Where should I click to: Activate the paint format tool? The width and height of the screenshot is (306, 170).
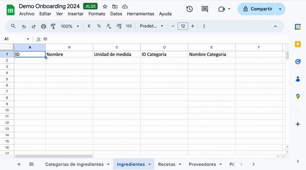[53, 26]
